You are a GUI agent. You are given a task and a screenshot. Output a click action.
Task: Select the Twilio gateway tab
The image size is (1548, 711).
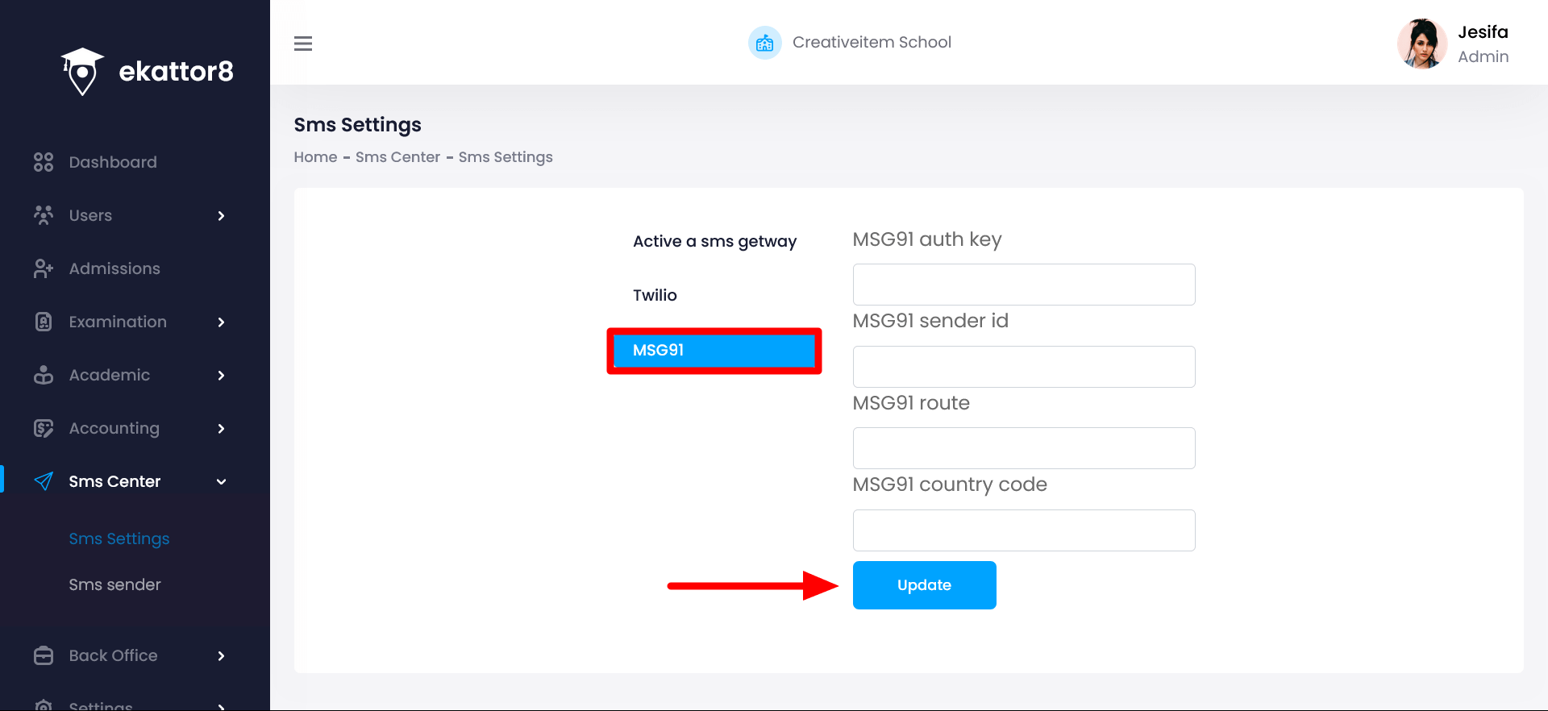tap(655, 295)
